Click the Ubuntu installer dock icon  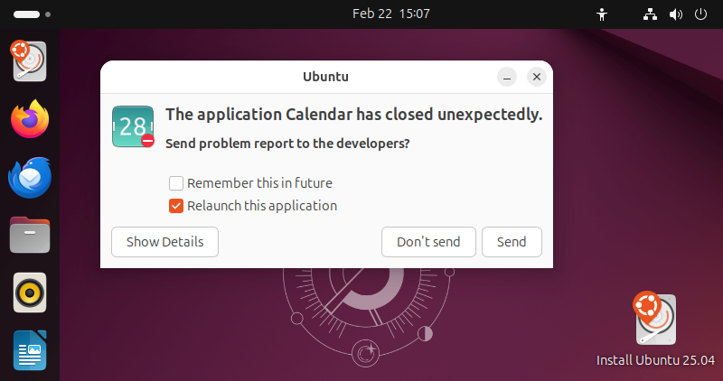(x=30, y=61)
